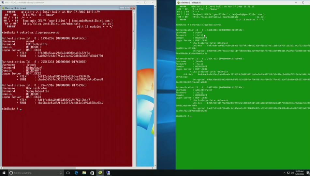The height and width of the screenshot is (176, 310).
Task: Click the kiwi icon in the red mimikatz title bar
Action: pyautogui.click(x=3, y=8)
